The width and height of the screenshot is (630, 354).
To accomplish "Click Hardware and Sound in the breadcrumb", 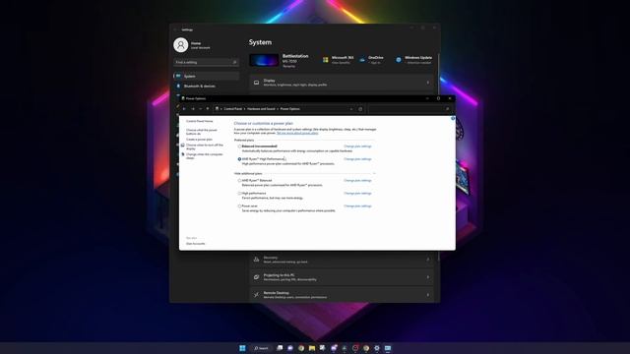I will click(261, 109).
